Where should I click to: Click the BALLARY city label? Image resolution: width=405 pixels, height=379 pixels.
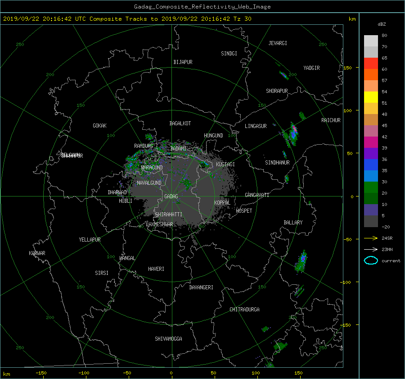293,223
